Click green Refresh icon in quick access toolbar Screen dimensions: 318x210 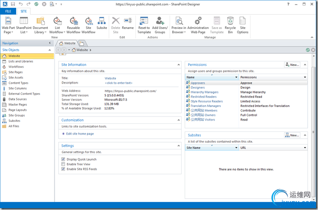(x=36, y=4)
